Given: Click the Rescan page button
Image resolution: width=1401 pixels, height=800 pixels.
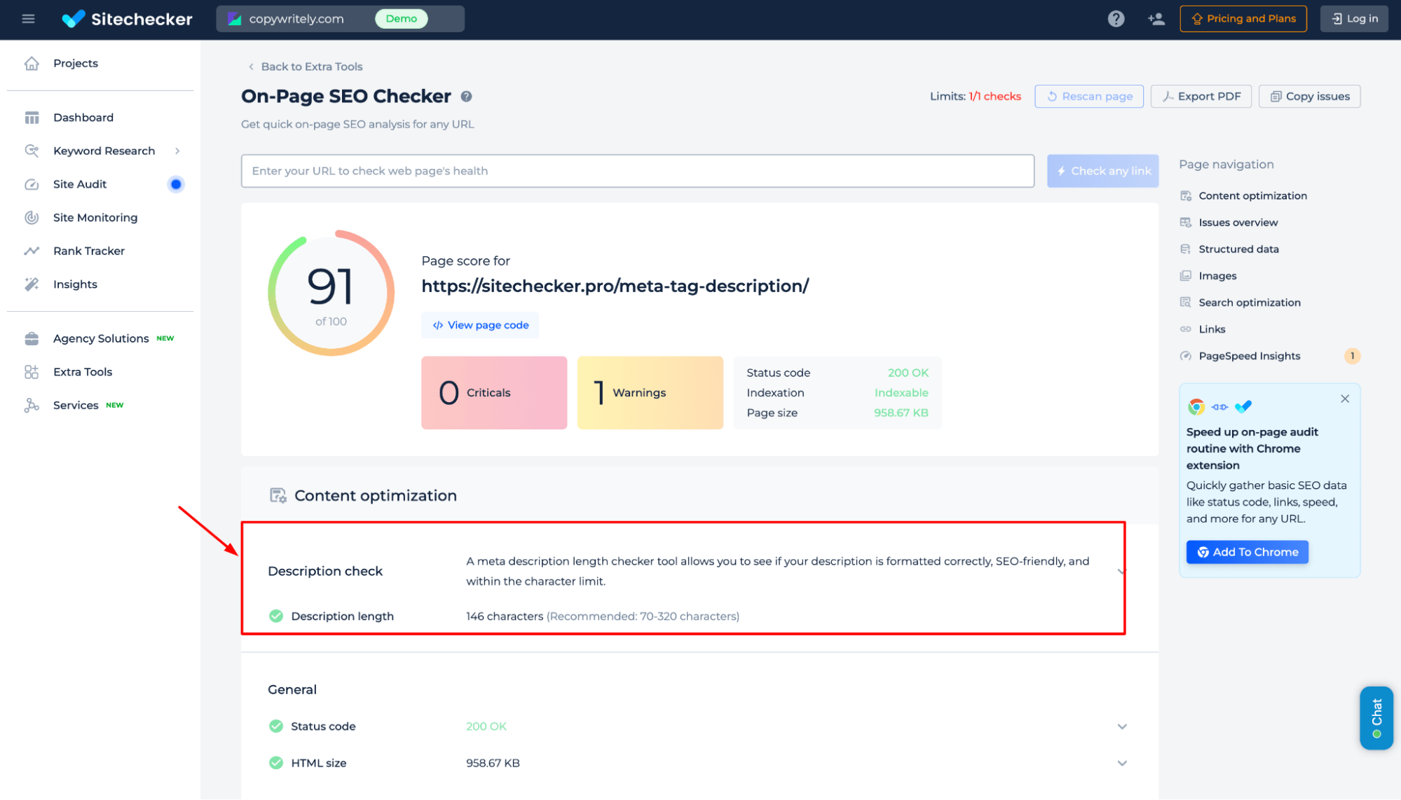Looking at the screenshot, I should point(1089,97).
